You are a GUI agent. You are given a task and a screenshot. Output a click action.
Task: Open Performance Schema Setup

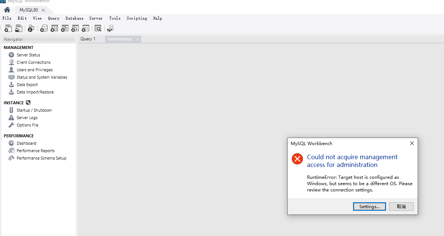coord(41,158)
